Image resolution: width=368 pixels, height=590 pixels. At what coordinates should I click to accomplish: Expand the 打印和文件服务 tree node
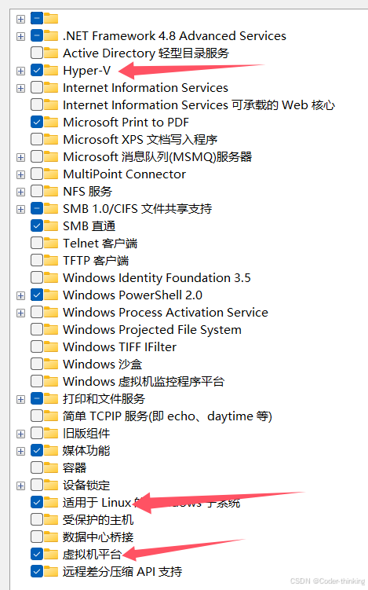20,399
